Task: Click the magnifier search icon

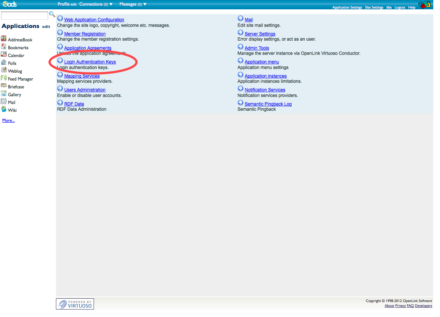Action: point(52,15)
